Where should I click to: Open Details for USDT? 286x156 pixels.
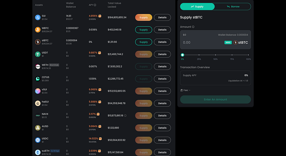point(162,54)
